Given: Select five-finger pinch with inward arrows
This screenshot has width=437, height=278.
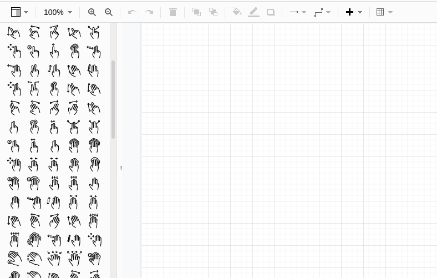Looking at the screenshot, I should click(x=54, y=258).
